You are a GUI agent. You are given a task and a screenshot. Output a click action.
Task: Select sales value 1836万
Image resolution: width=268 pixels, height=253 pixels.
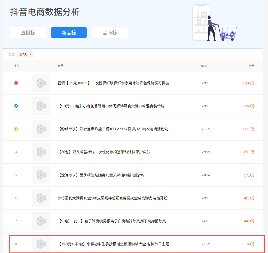(x=249, y=83)
